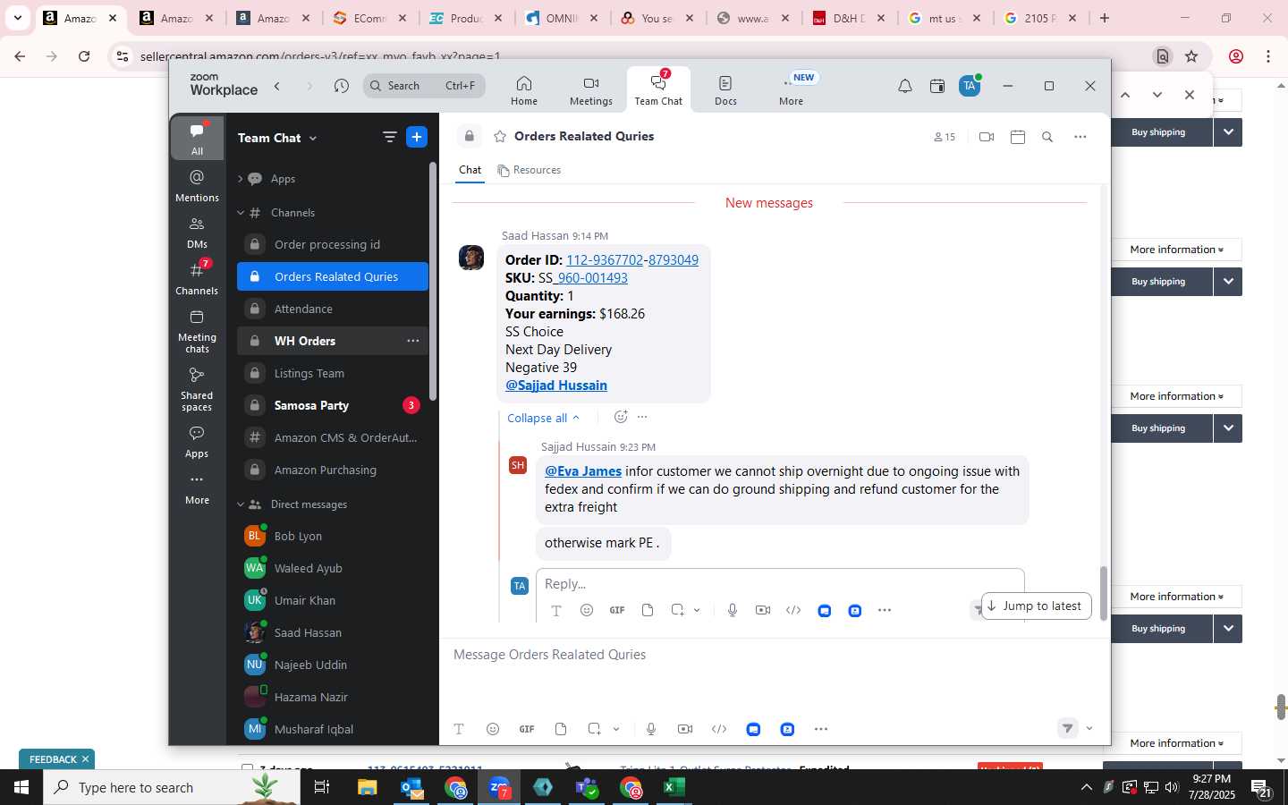Select Orders Realated Quries channel

(333, 276)
